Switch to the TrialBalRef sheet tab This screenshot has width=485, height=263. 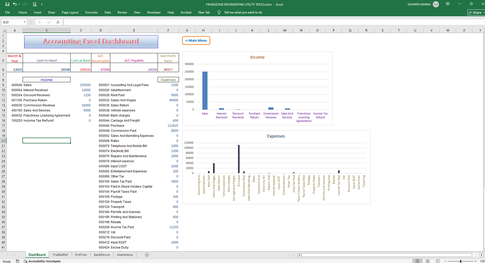pos(60,255)
